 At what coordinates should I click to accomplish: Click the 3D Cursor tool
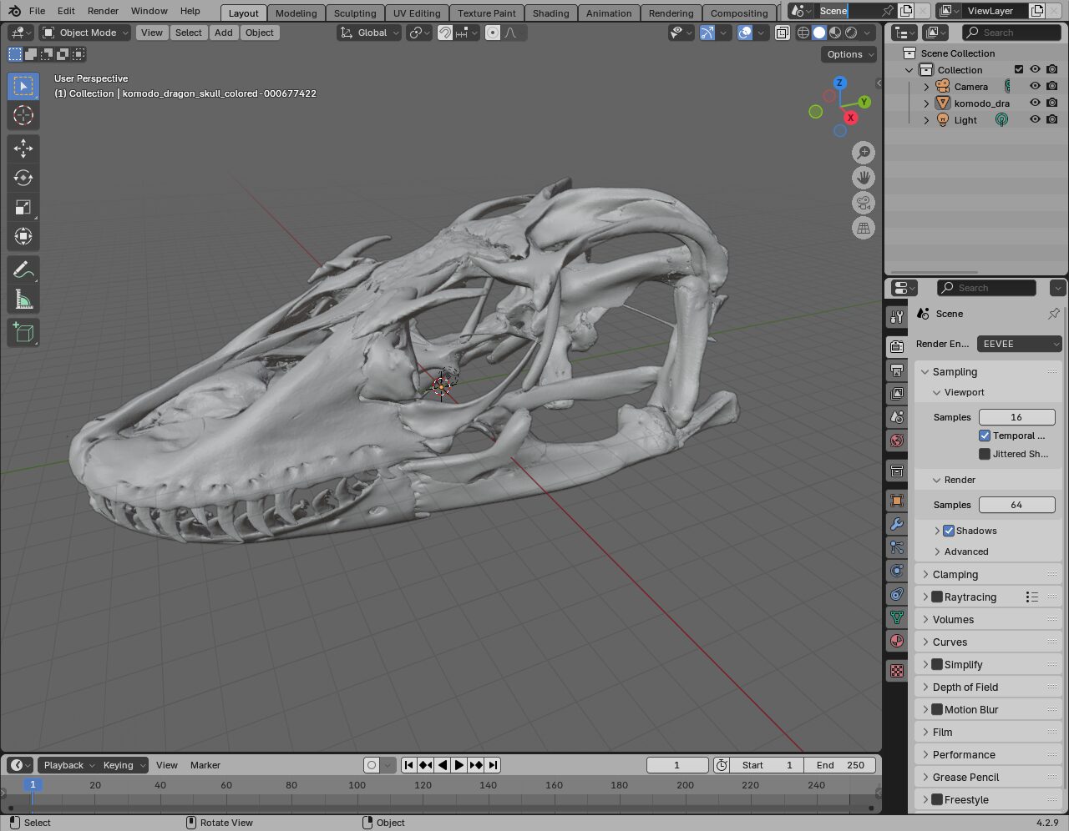pos(23,115)
